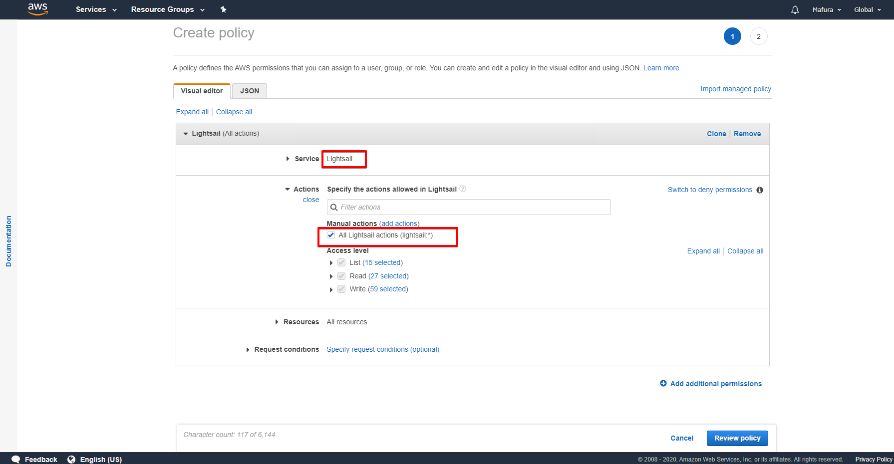
Task: Click the Lightsail service value
Action: pyautogui.click(x=339, y=159)
